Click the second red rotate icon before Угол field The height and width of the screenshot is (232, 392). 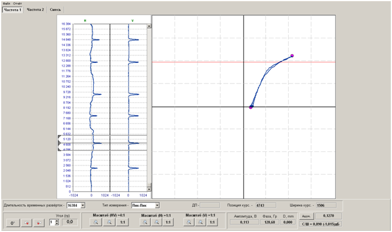(39, 223)
